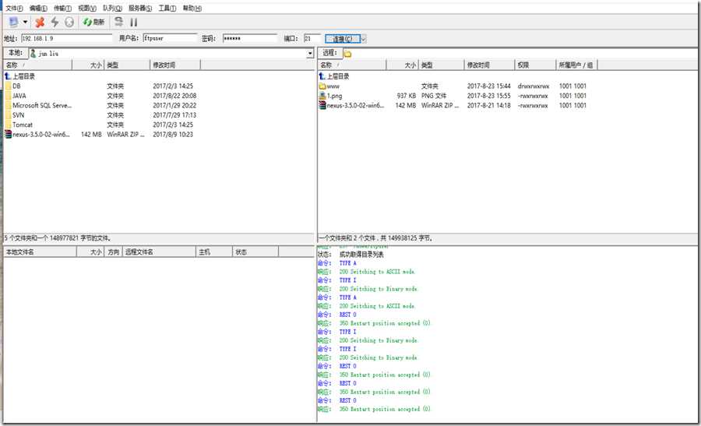Click permissions drwxrwxrwx of www
The image size is (701, 426).
coord(534,86)
